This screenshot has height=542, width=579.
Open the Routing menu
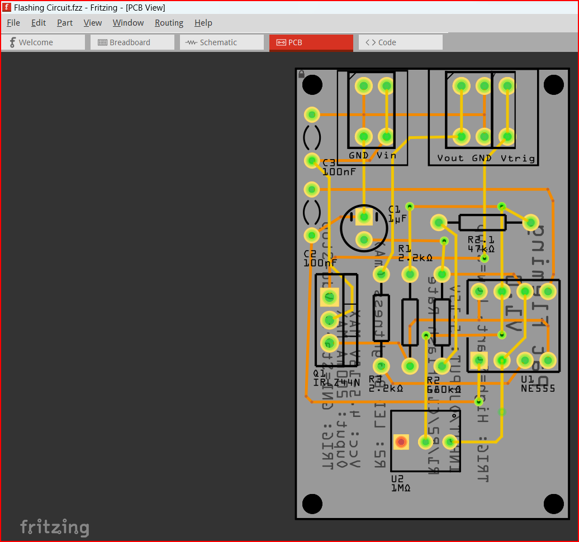click(169, 23)
